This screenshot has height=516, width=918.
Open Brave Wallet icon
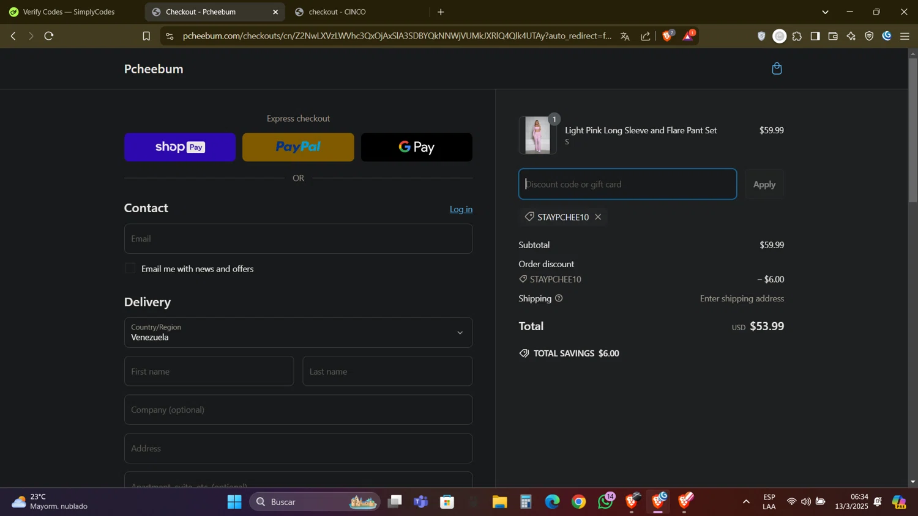coord(833,36)
